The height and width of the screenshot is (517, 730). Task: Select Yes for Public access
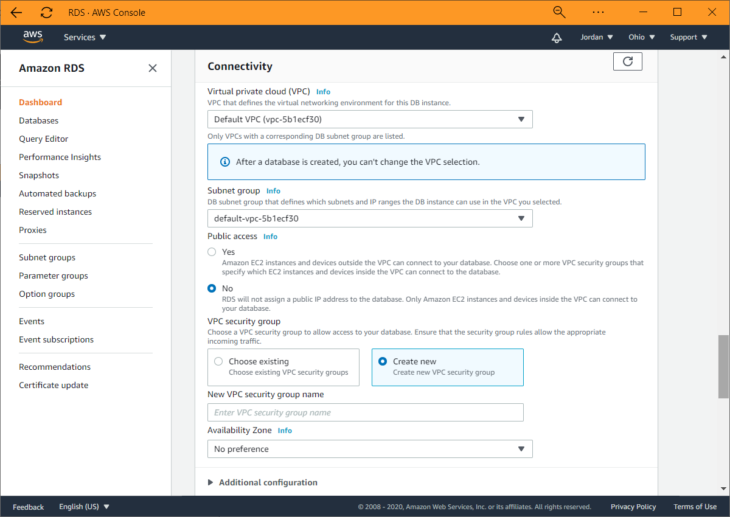point(212,252)
